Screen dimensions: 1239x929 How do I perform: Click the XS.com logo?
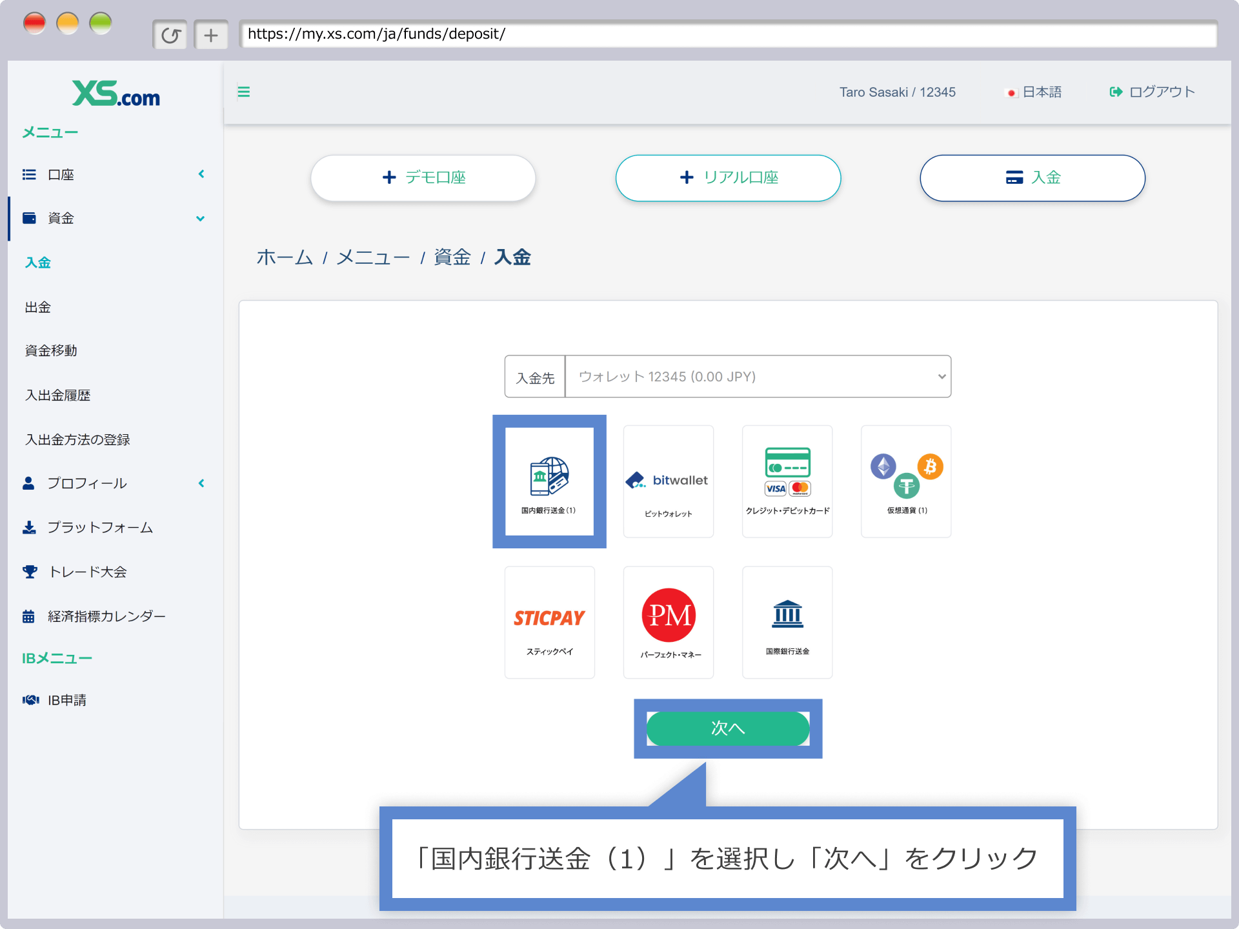[x=116, y=94]
